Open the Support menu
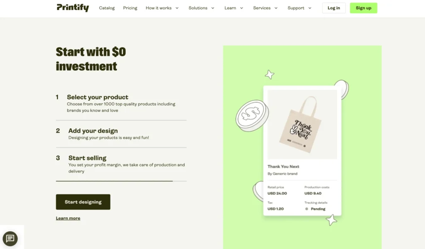 (300, 7)
